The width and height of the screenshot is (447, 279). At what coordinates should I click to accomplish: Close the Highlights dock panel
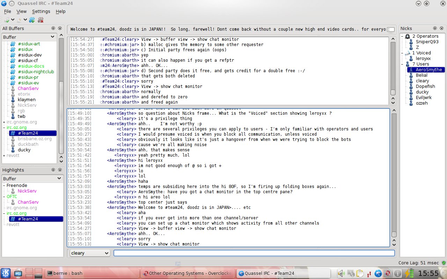coord(60,170)
